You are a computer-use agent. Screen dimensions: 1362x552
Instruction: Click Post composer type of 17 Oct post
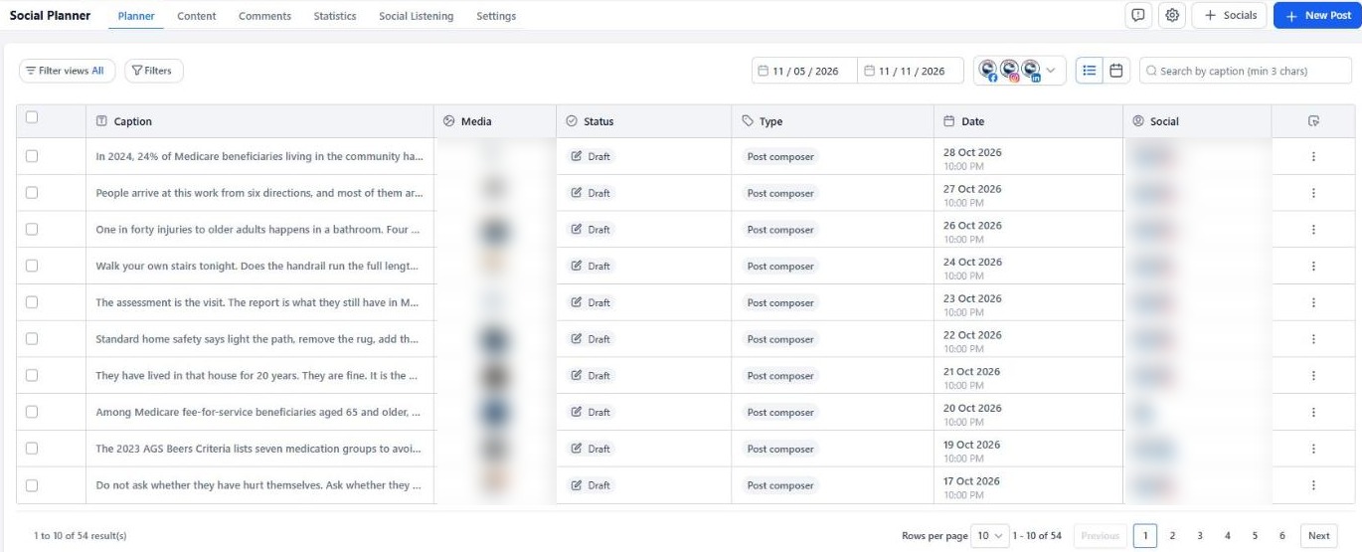point(780,485)
